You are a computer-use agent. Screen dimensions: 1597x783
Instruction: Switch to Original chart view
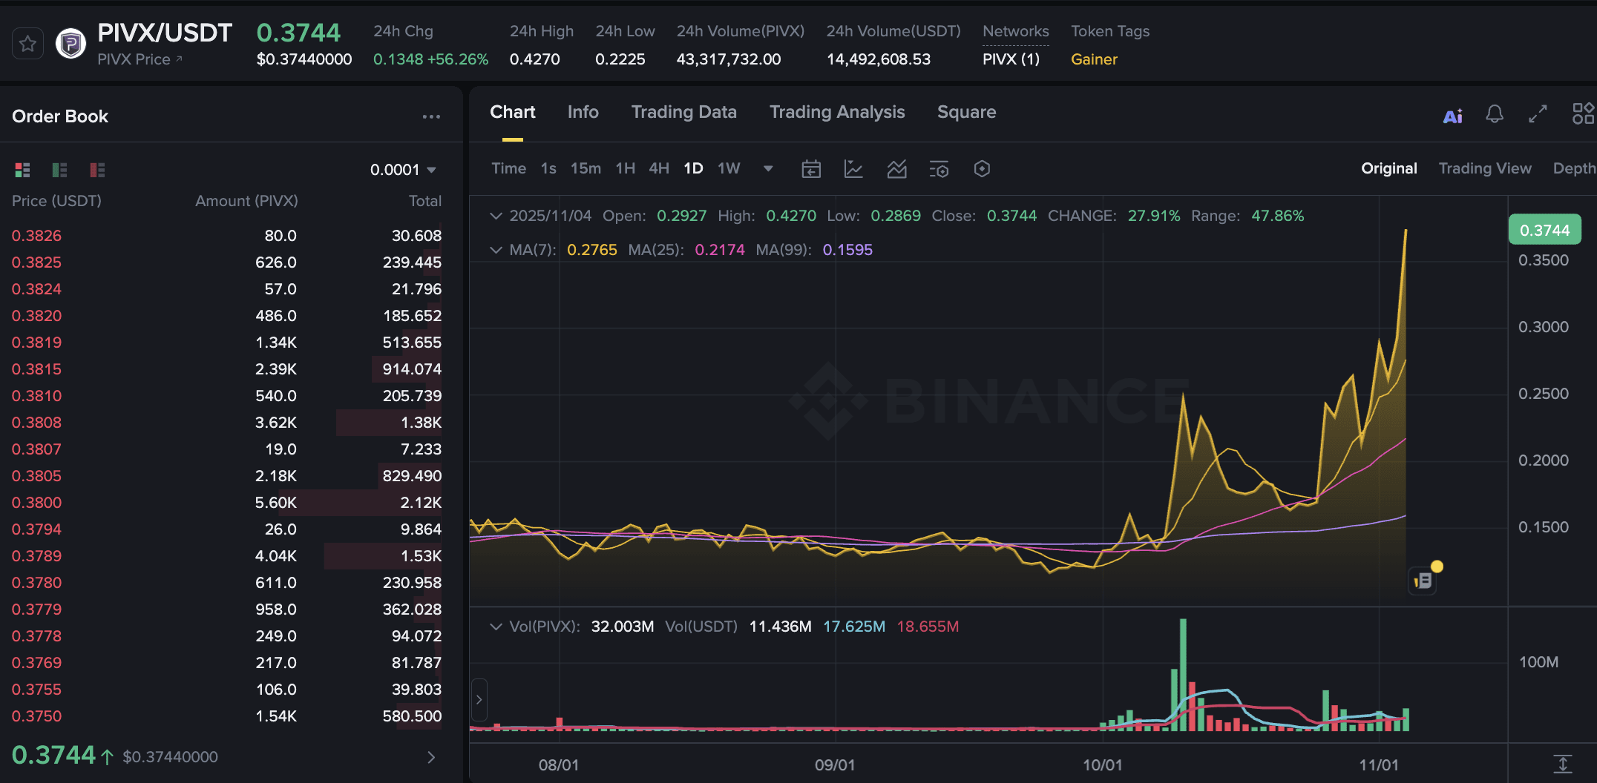point(1388,168)
